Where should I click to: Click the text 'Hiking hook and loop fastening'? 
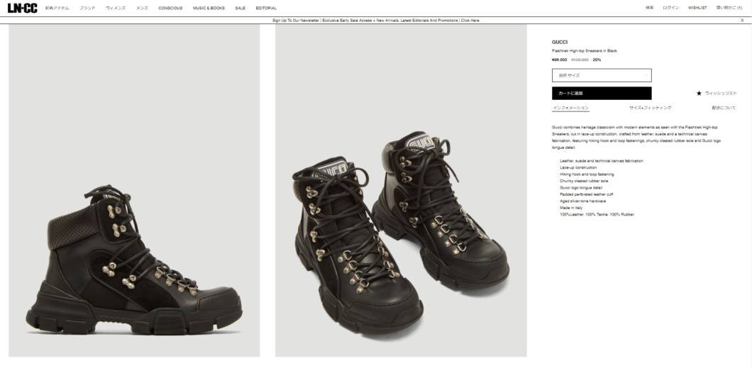[x=587, y=174]
